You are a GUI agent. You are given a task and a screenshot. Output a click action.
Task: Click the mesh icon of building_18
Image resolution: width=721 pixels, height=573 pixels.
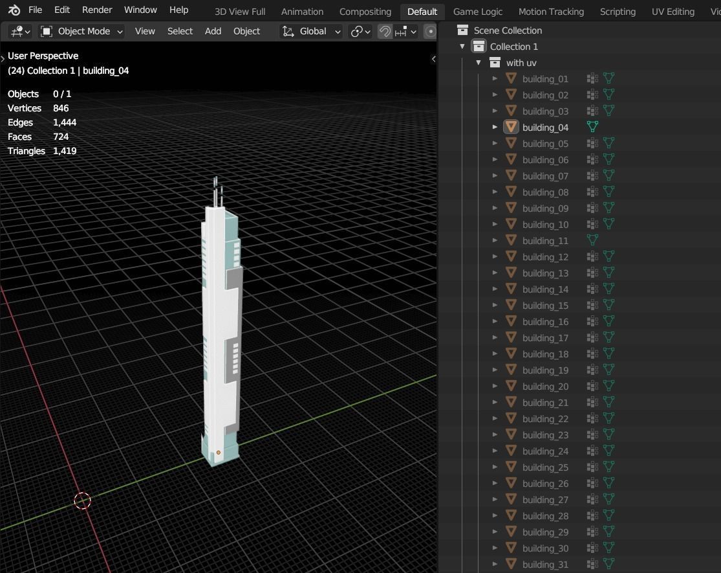[x=511, y=354]
